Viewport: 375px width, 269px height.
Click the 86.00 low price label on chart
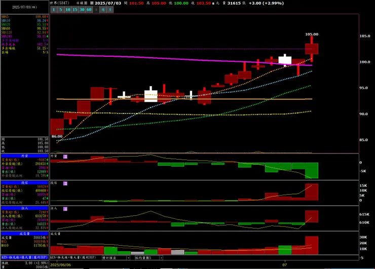(57, 136)
